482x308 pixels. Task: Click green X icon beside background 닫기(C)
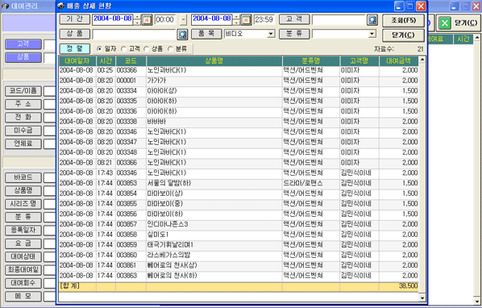coord(445,23)
